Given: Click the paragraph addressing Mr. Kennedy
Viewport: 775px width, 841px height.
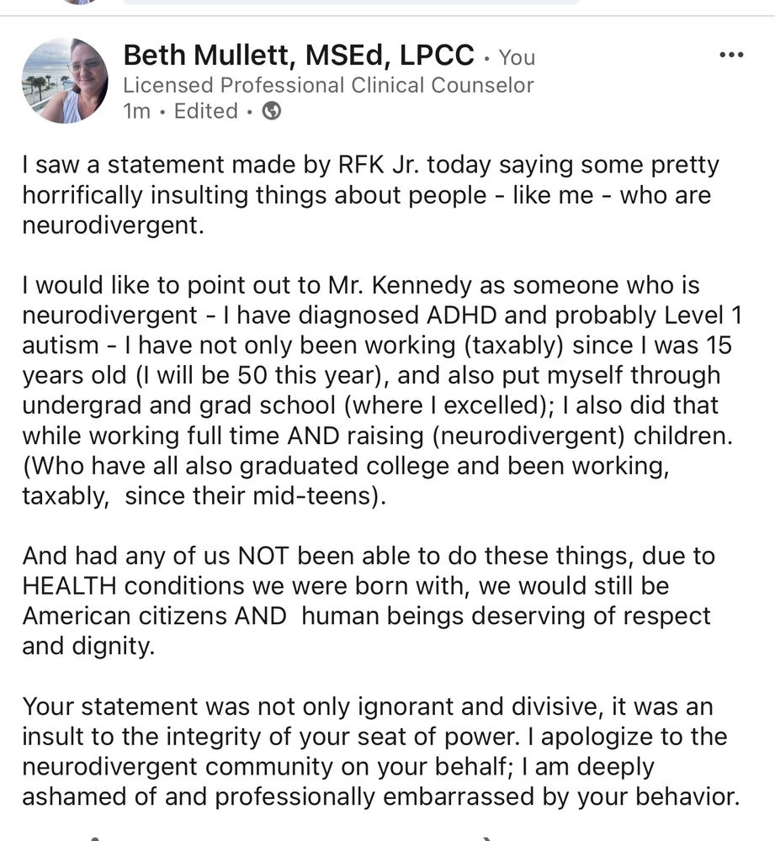Looking at the screenshot, I should (x=382, y=390).
